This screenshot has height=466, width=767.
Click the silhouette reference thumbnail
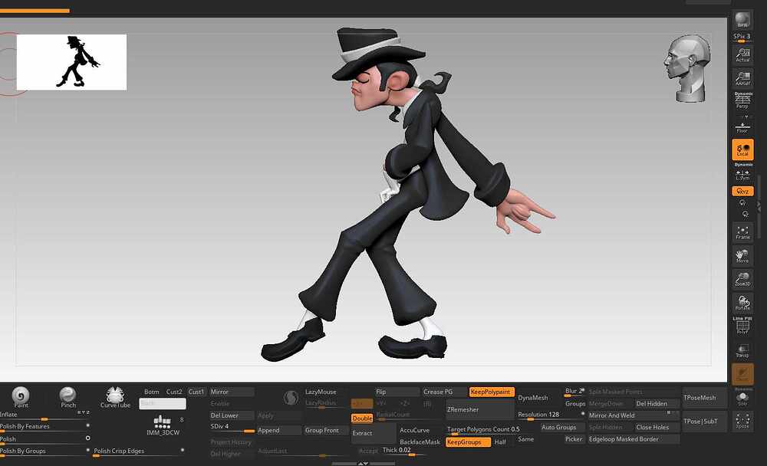(71, 62)
